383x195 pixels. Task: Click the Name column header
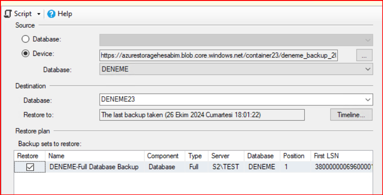(56, 156)
